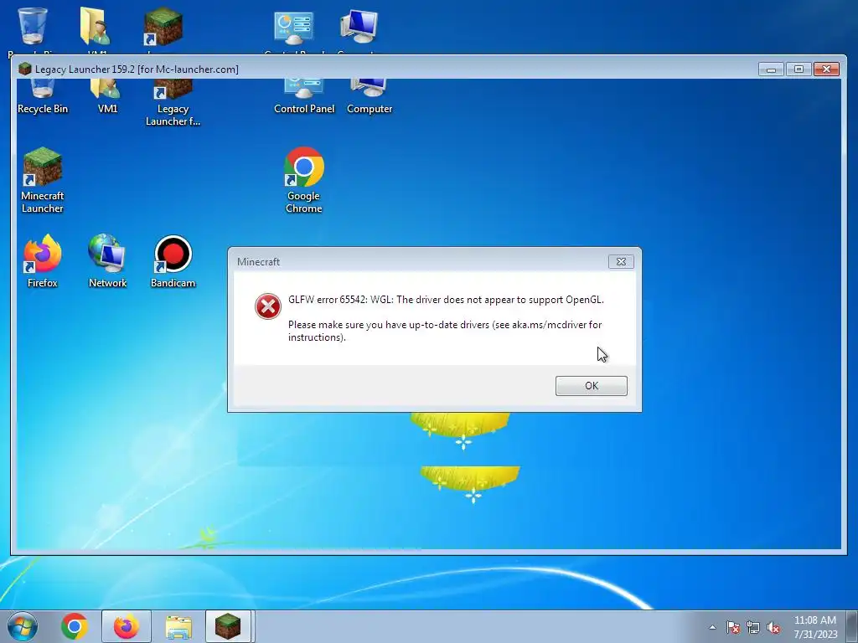The height and width of the screenshot is (643, 858).
Task: Click the Show desktop strip
Action: pyautogui.click(x=852, y=626)
